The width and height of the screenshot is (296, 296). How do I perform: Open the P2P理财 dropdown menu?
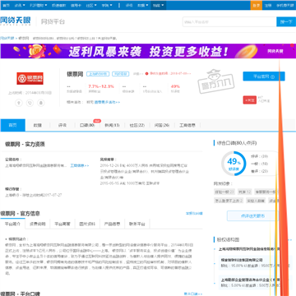(x=38, y=5)
